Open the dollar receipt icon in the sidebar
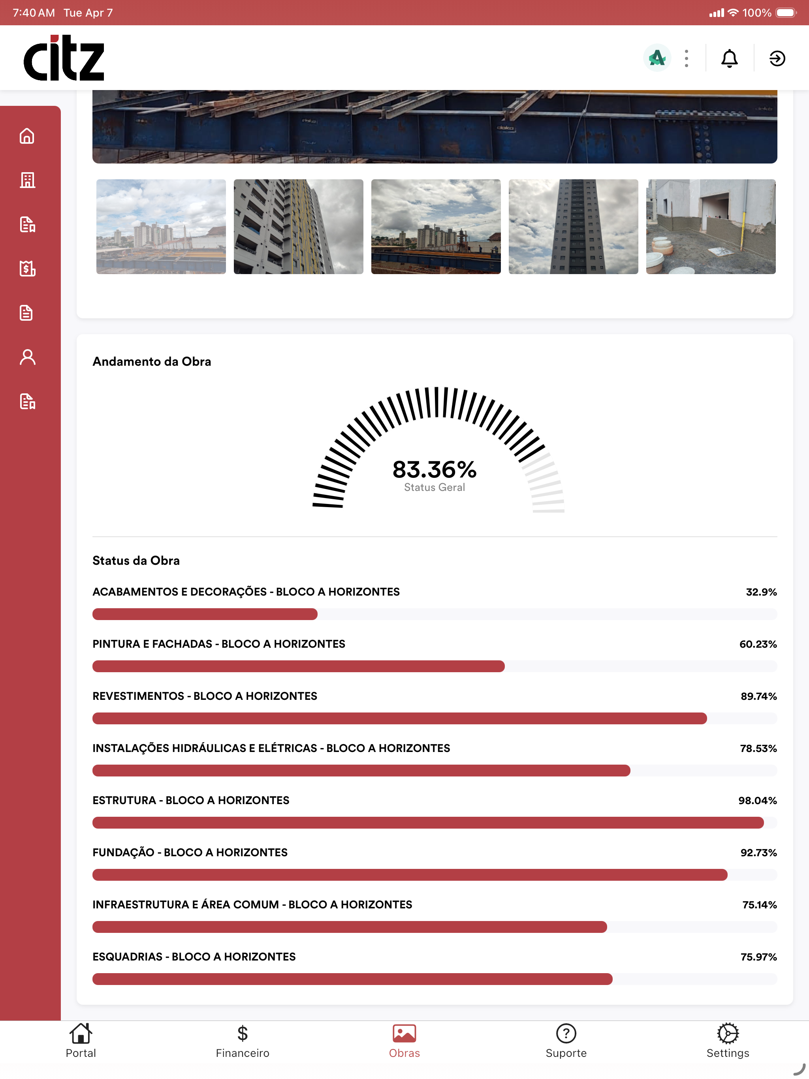 tap(27, 268)
